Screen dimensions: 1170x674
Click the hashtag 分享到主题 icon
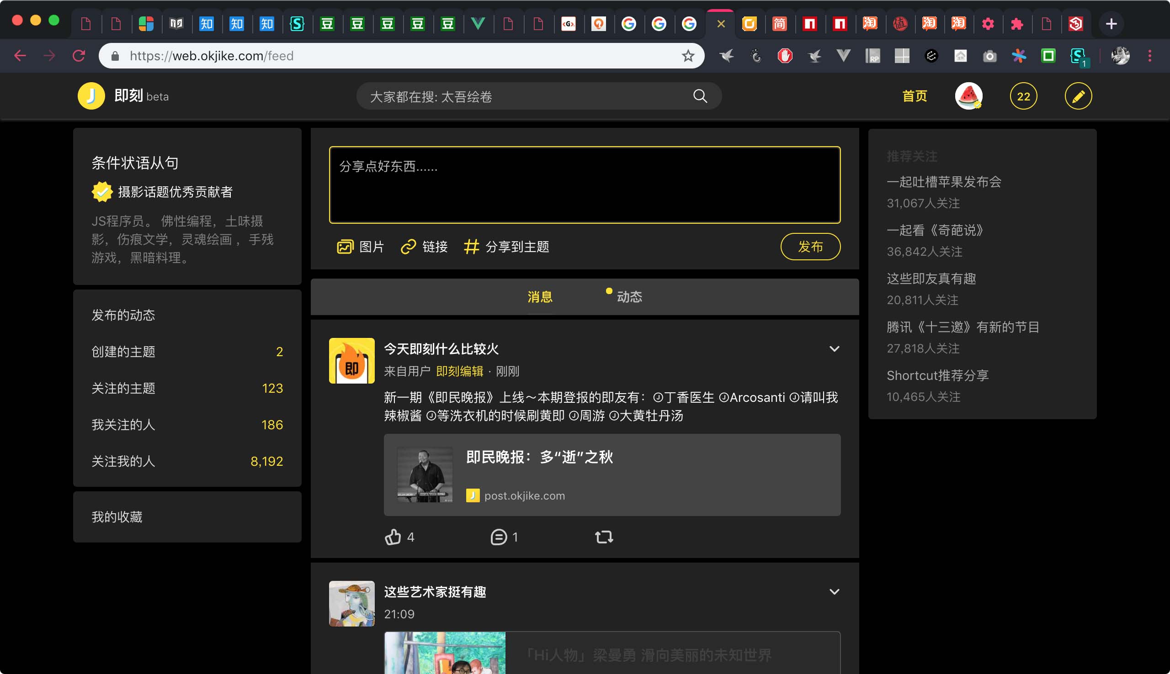(471, 247)
